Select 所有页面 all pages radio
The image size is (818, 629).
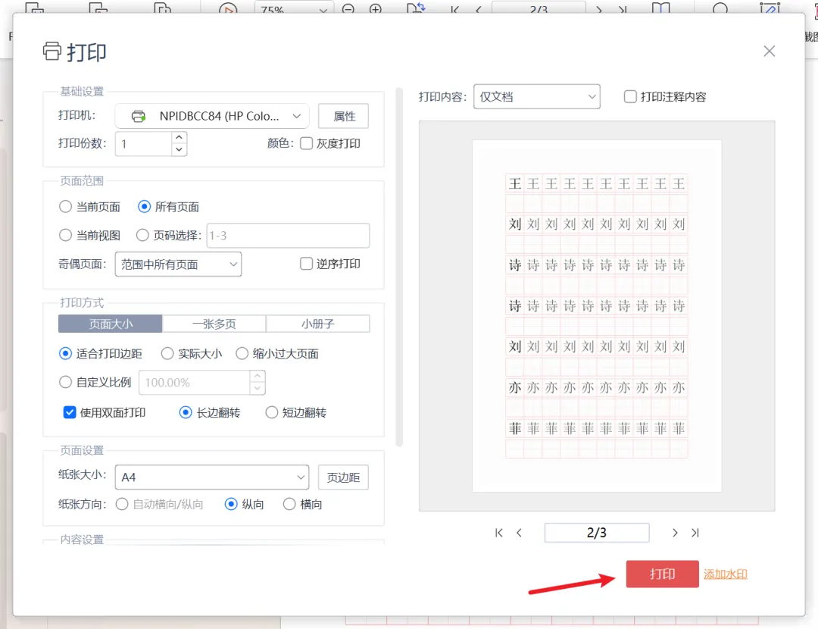tap(144, 207)
